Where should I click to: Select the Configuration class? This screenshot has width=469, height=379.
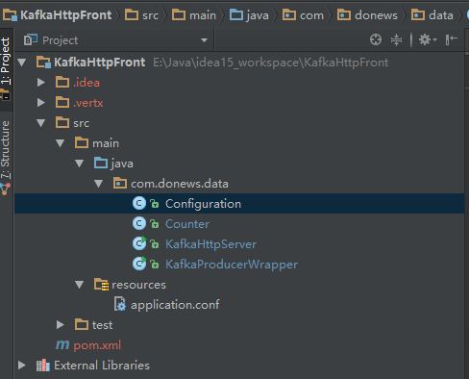(239, 204)
